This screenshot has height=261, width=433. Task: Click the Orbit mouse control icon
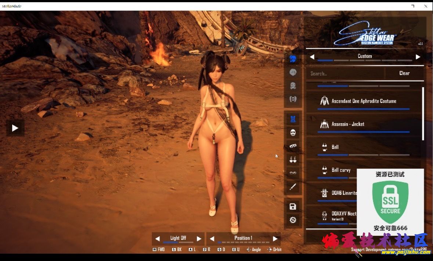(x=270, y=249)
